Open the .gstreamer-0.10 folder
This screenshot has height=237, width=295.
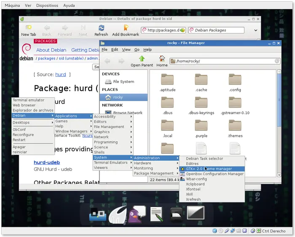235,106
